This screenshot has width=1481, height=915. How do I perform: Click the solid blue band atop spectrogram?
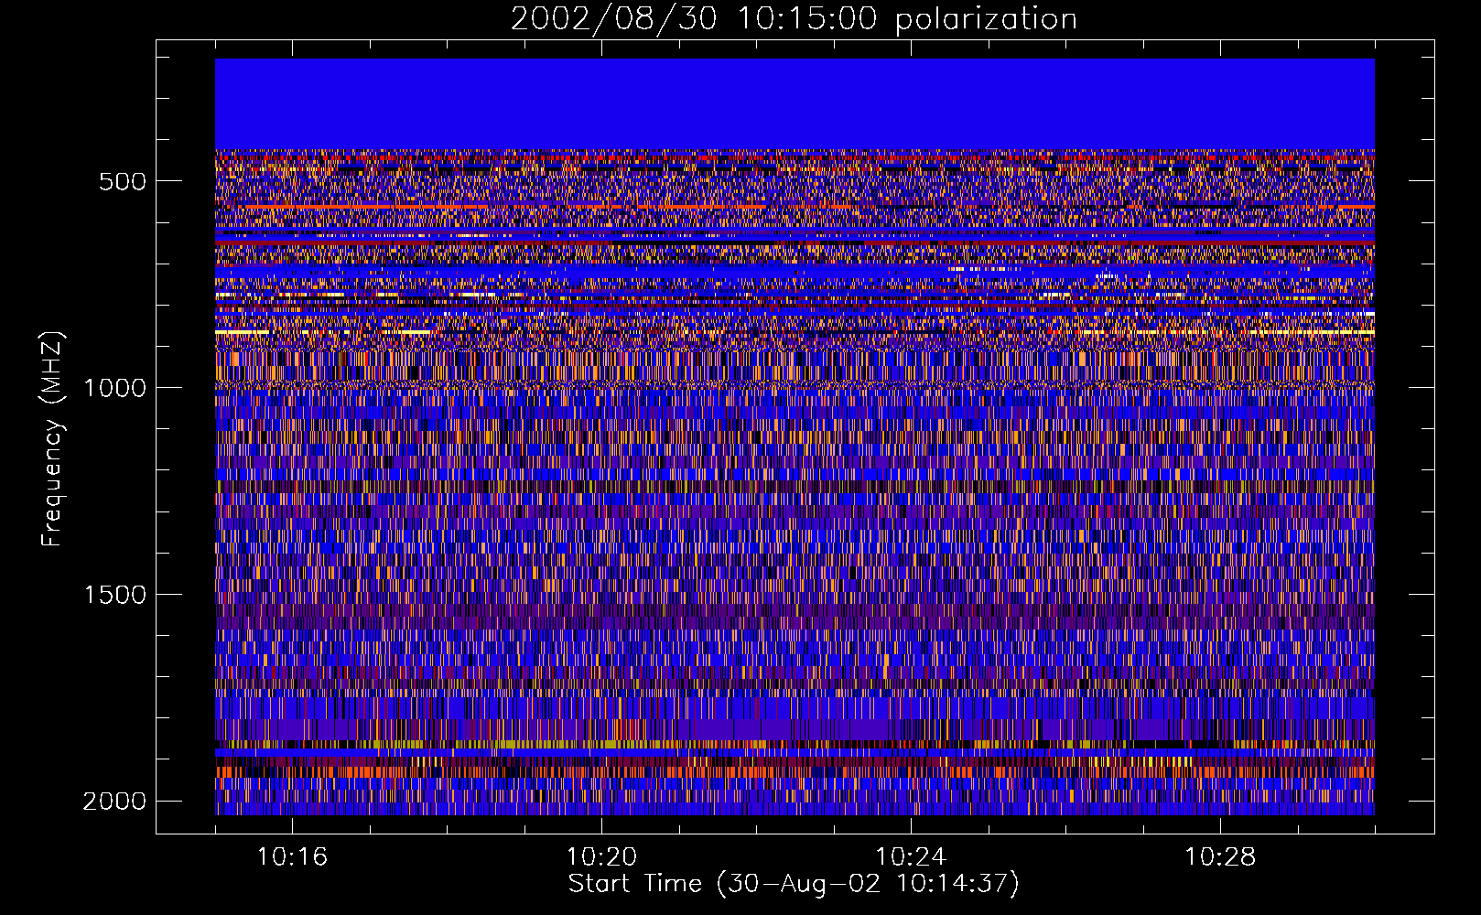click(x=795, y=104)
